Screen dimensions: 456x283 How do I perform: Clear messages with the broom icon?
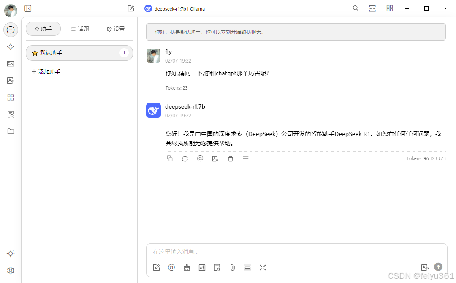pos(187,268)
